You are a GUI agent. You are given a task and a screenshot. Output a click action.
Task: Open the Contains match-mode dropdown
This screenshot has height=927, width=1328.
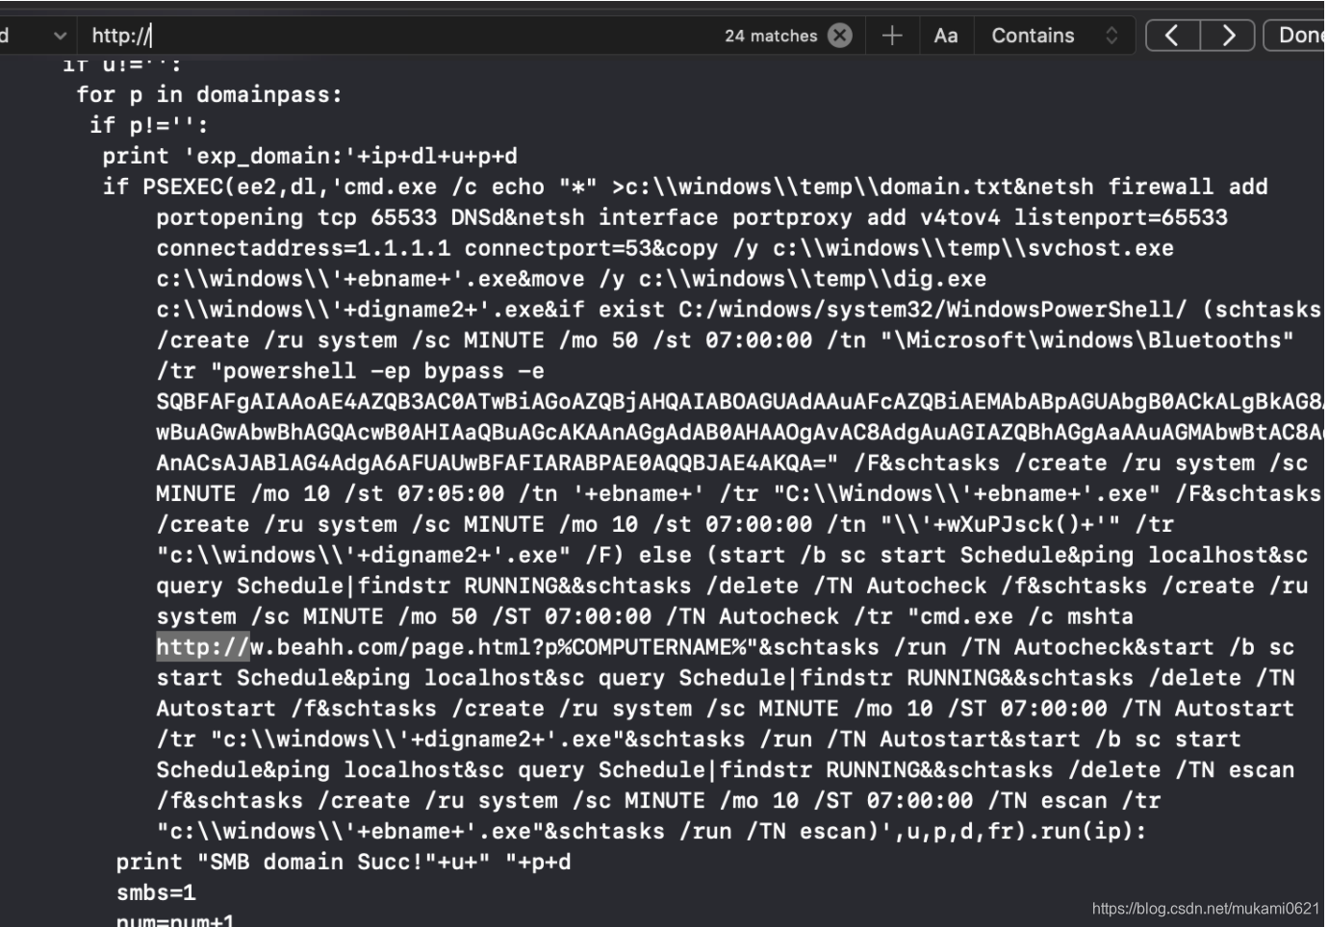(1055, 36)
